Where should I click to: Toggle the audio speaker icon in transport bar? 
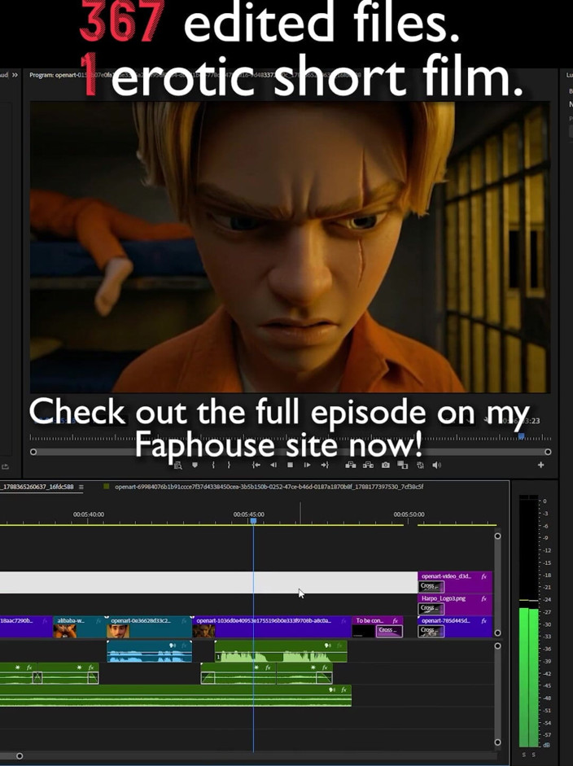436,465
